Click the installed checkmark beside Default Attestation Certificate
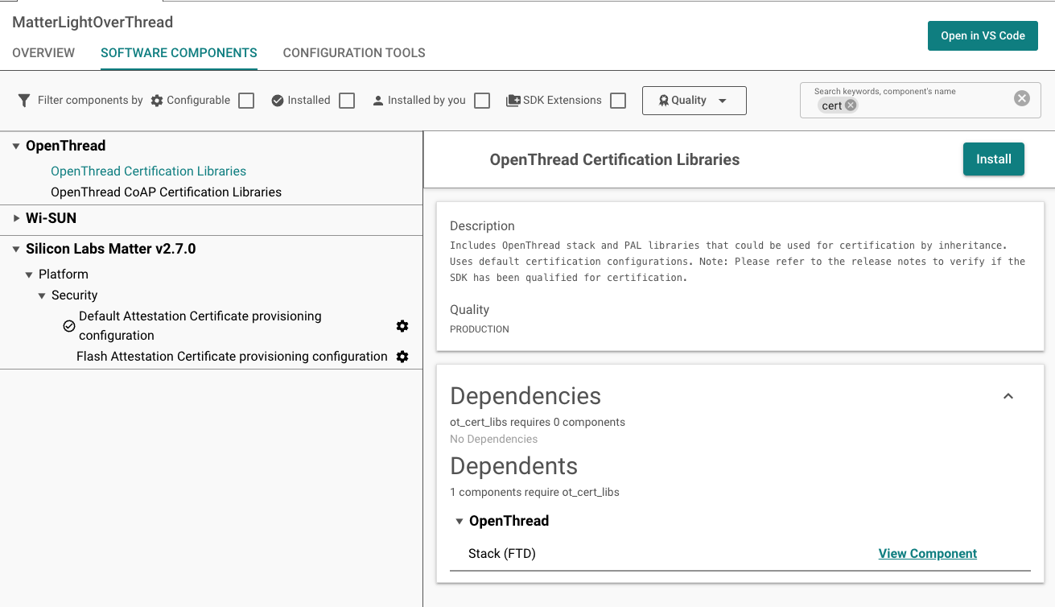1055x607 pixels. 68,326
